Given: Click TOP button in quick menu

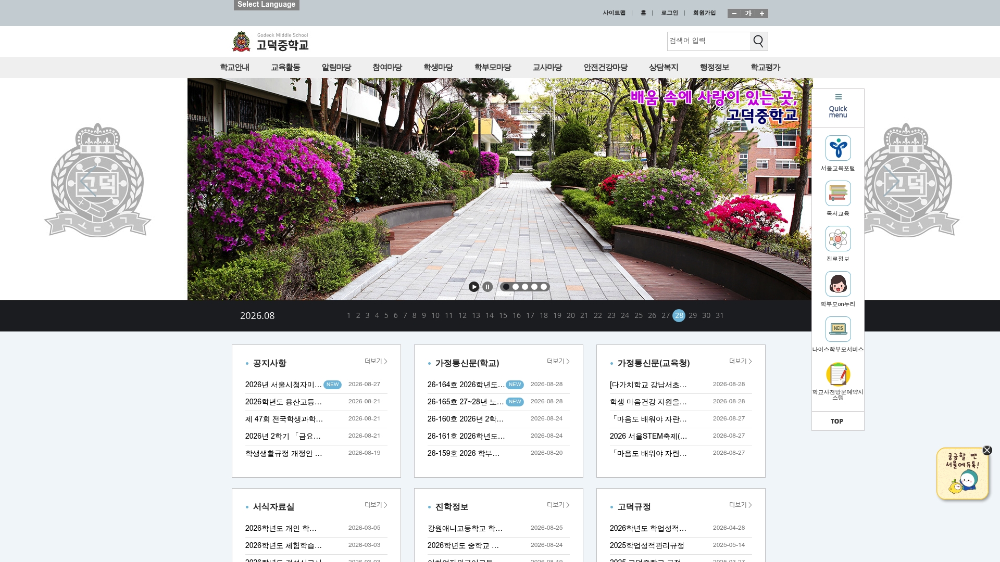Looking at the screenshot, I should (x=837, y=421).
